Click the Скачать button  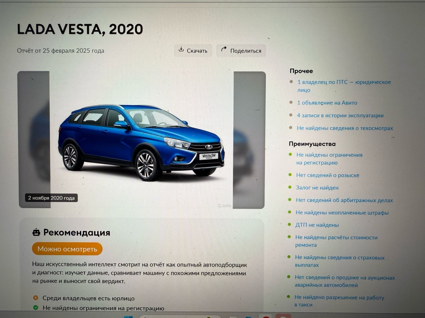(193, 51)
